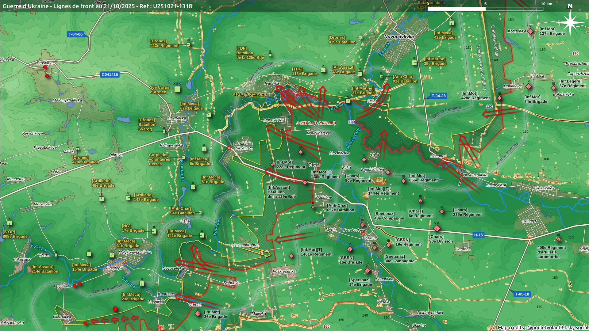Viewport: 589px width, 331px height.
Task: Click the Novopavlivka town label
Action: 399,36
